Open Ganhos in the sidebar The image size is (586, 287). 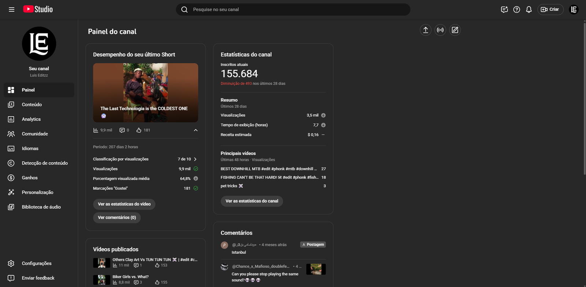(x=39, y=178)
